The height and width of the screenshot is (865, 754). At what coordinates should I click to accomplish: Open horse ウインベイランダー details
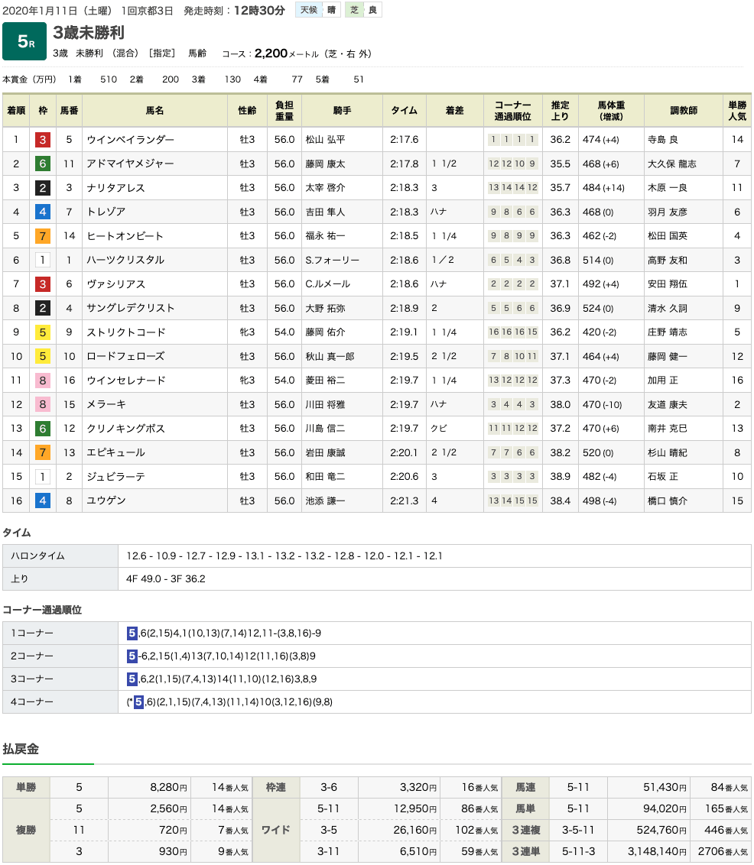tap(131, 140)
